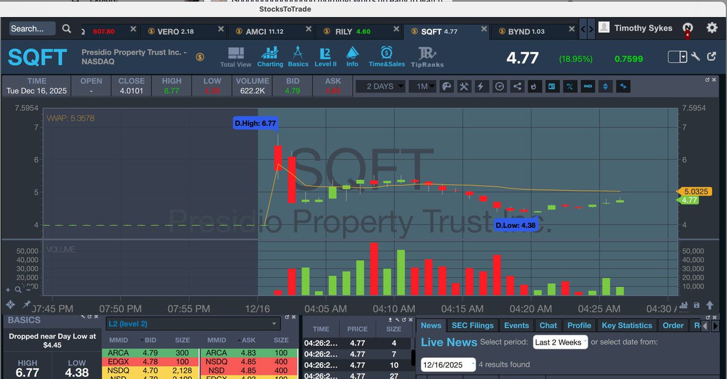Click the search magnifier icon
Screen dimensions: 727x379
coord(67,28)
